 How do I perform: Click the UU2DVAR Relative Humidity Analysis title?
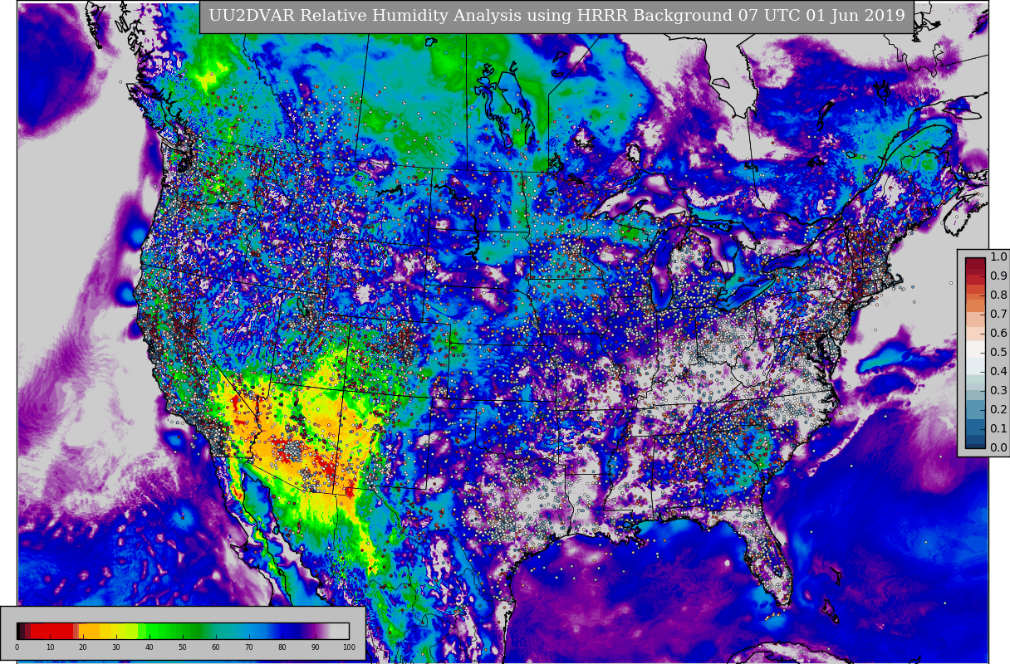pos(556,17)
